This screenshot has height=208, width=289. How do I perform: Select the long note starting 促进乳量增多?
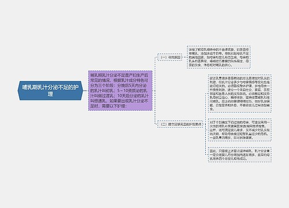pyautogui.click(x=240, y=94)
